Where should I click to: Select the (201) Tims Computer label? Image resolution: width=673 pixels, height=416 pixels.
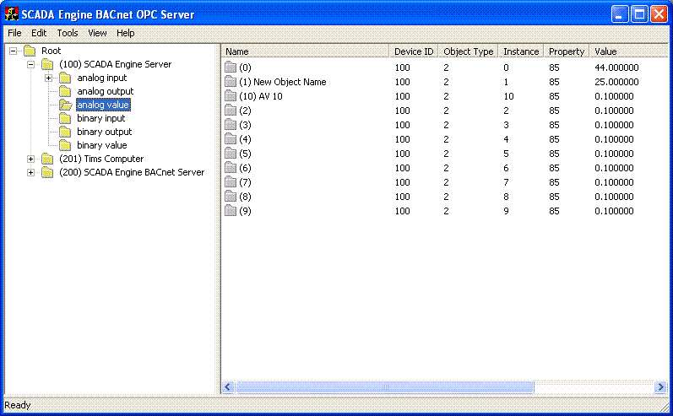101,159
